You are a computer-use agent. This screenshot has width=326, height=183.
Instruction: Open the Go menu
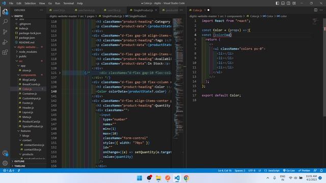50,4
